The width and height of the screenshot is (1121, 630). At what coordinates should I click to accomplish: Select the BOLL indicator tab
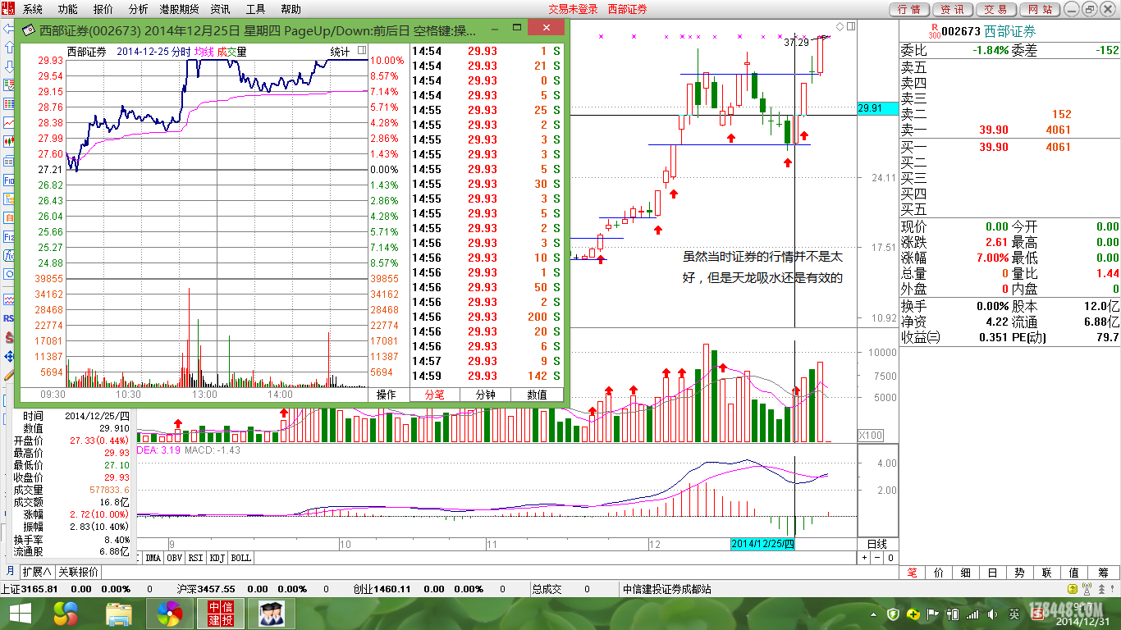pyautogui.click(x=240, y=558)
